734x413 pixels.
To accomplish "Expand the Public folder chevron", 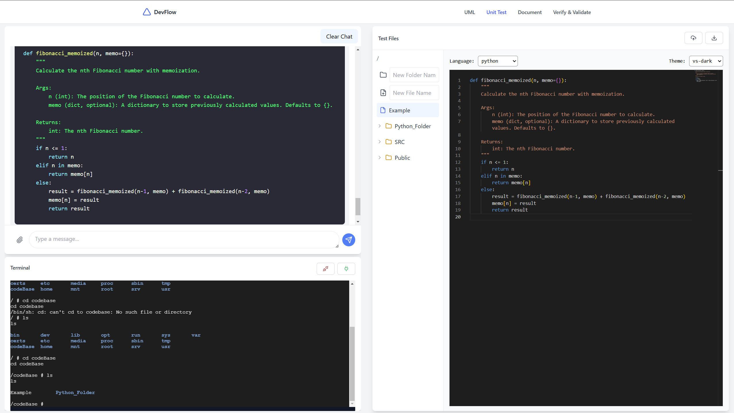I will [380, 158].
